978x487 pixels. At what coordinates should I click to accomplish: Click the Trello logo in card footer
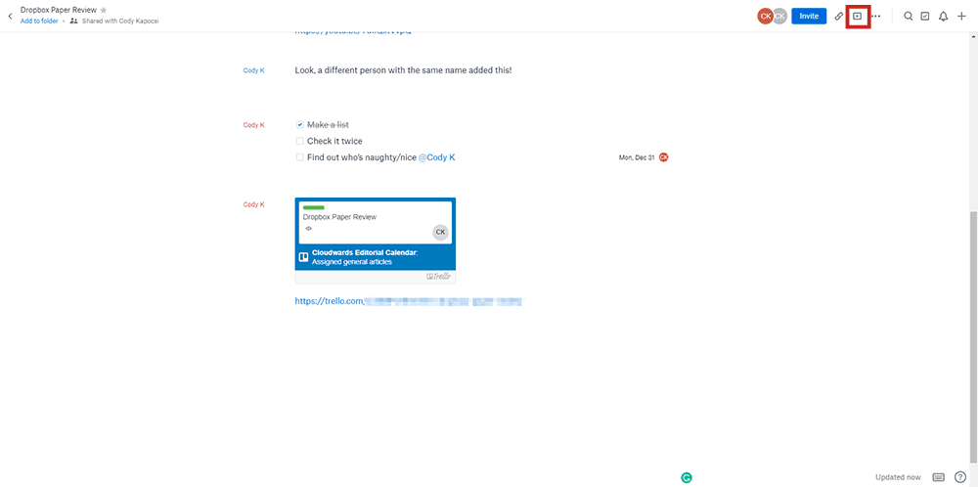pyautogui.click(x=438, y=276)
